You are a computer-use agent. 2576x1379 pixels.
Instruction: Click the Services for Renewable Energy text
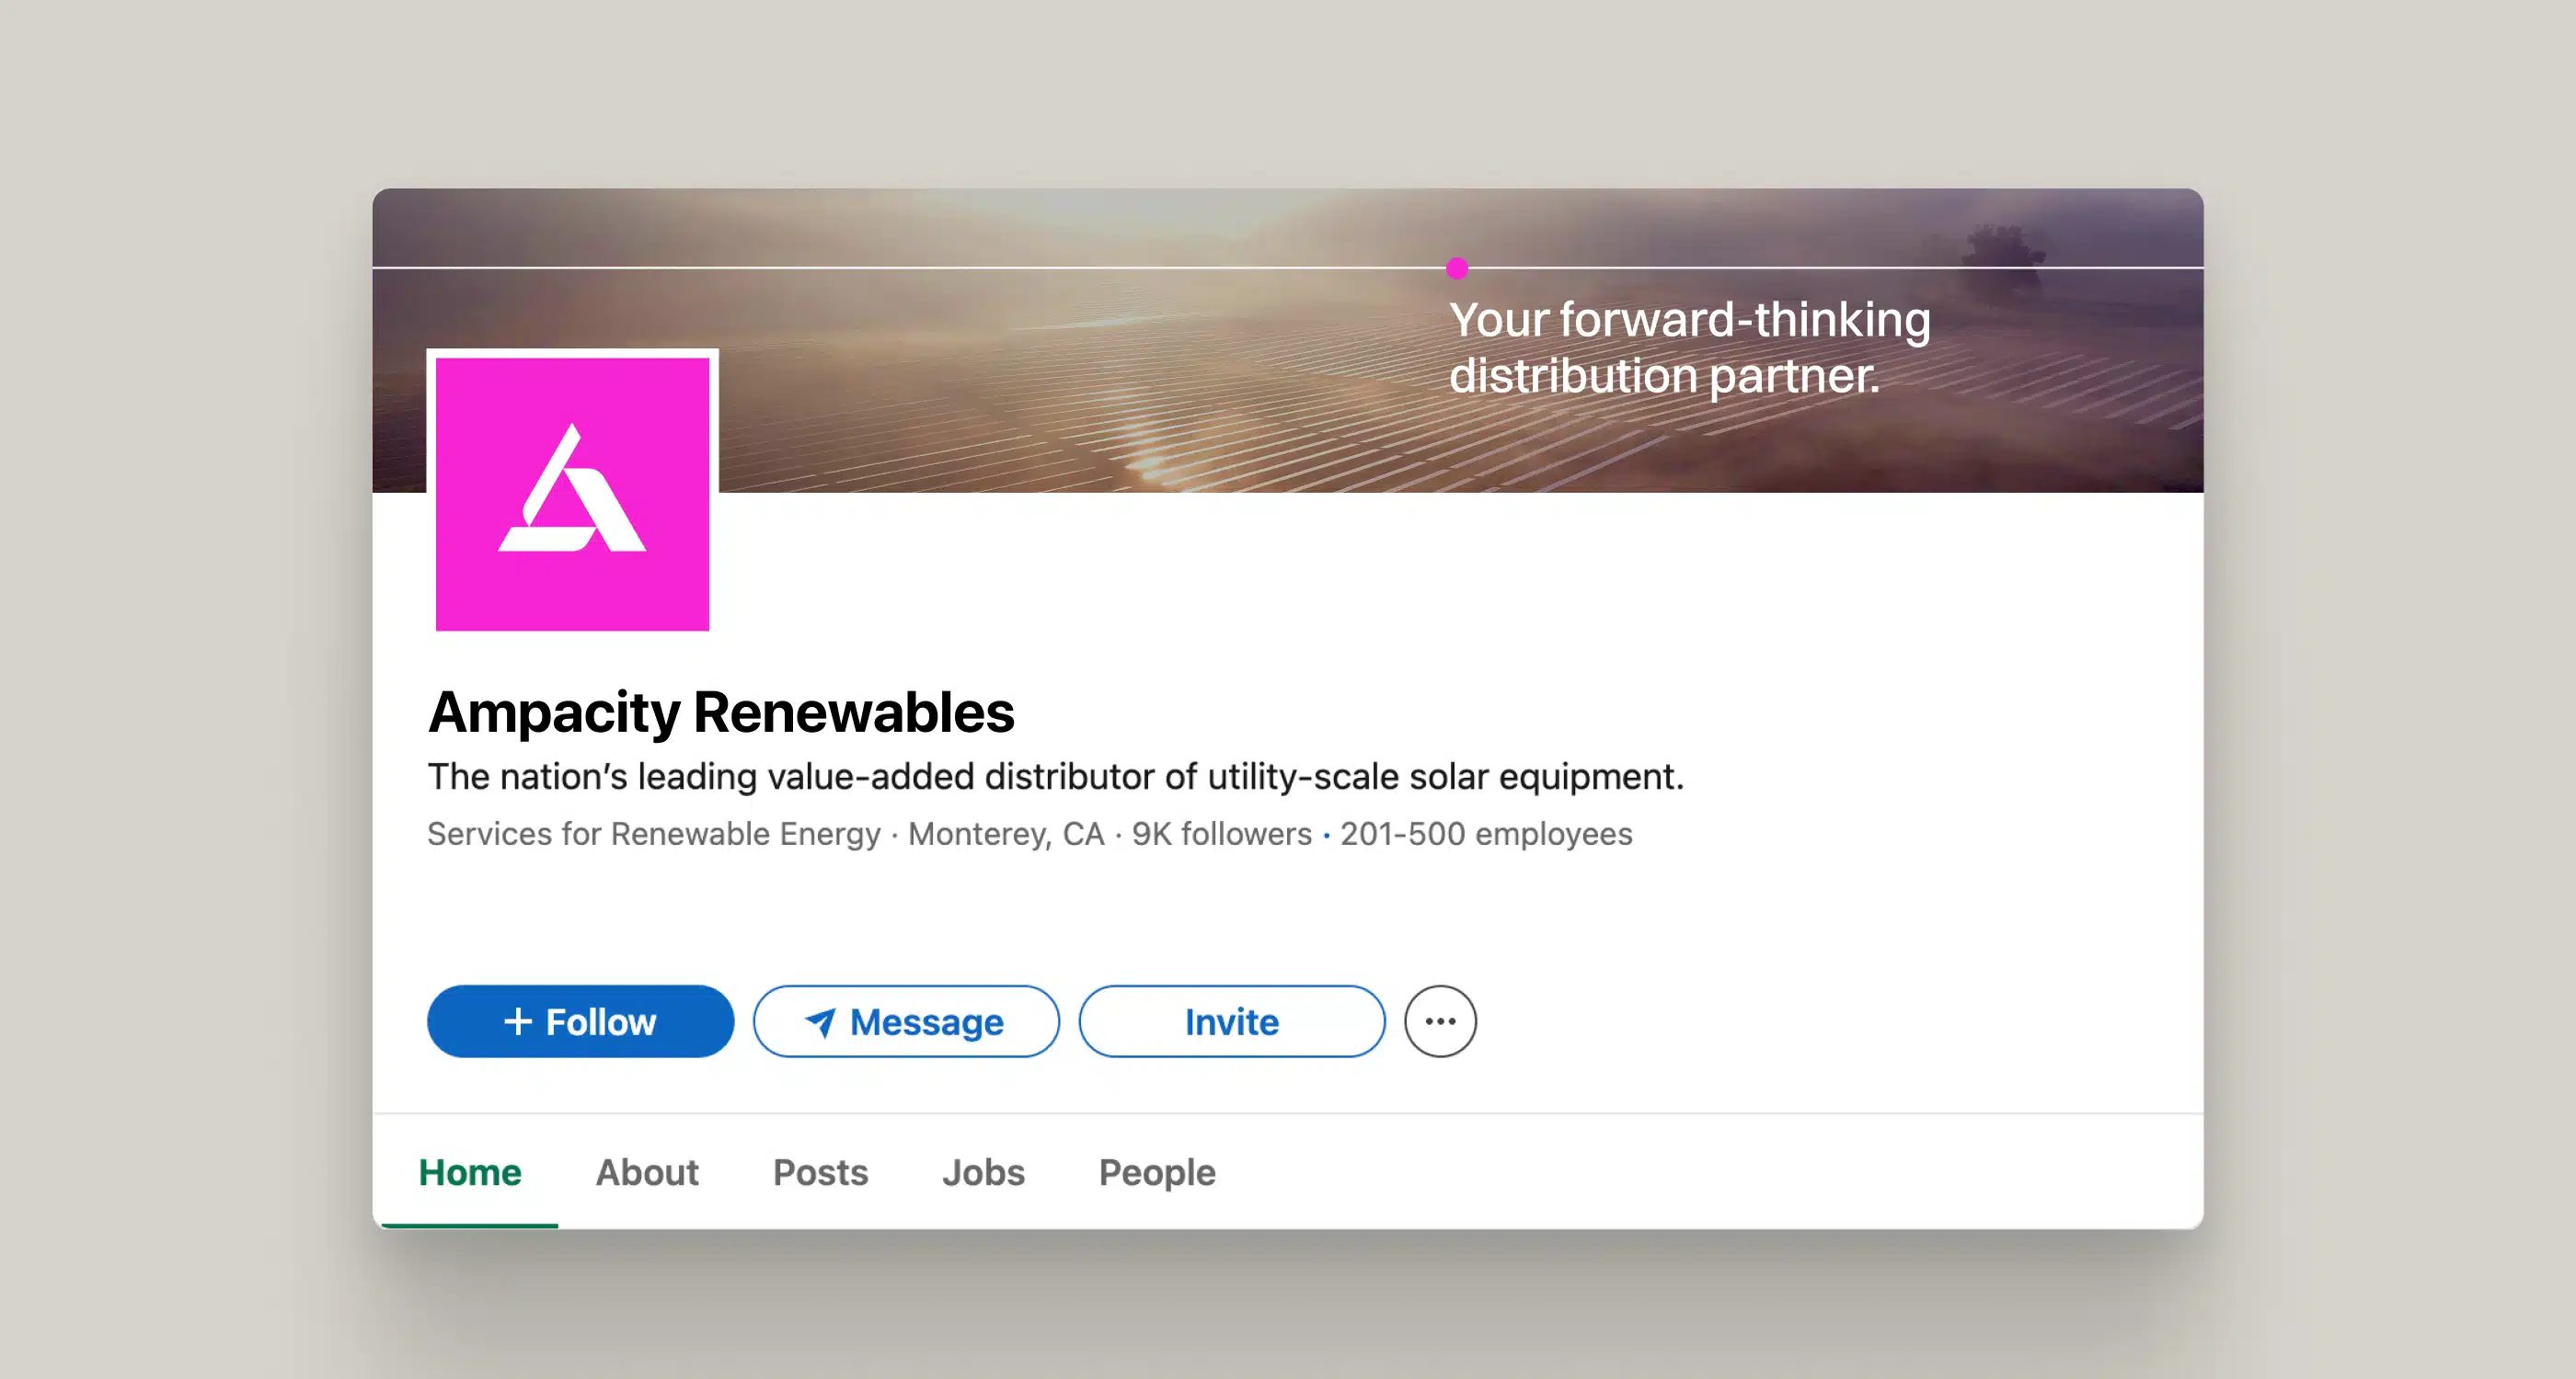(x=654, y=834)
